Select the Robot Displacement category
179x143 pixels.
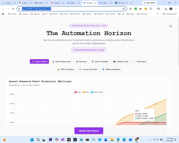[x=61, y=62]
